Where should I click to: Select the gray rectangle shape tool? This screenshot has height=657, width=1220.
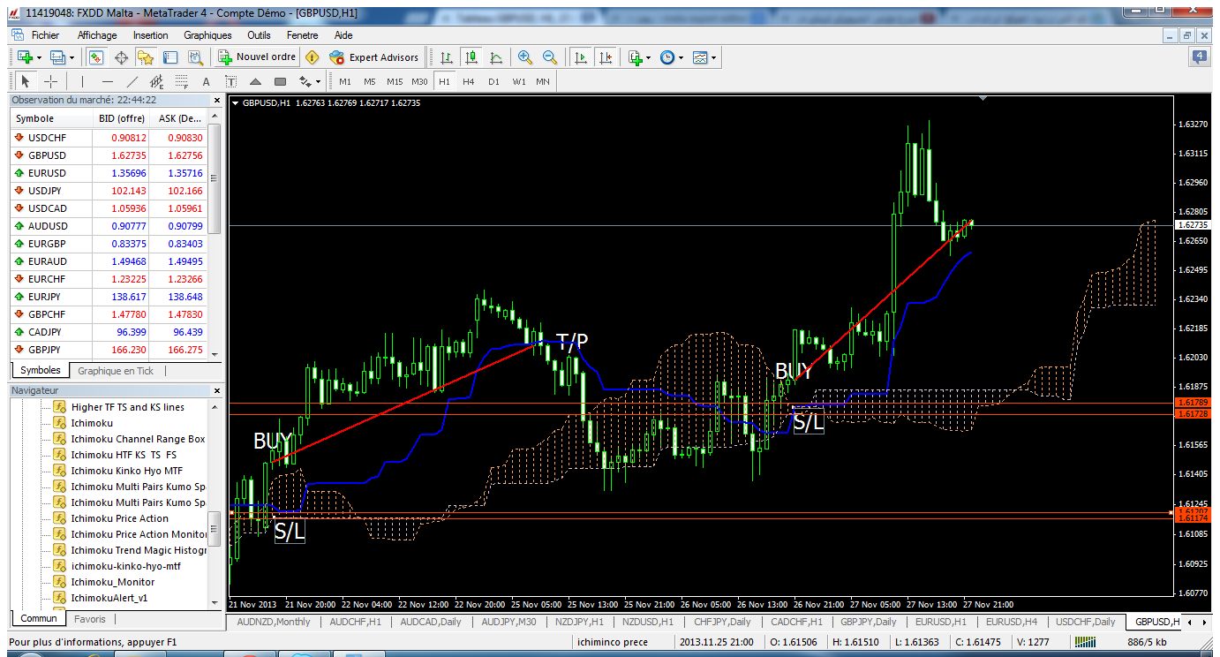(x=281, y=81)
